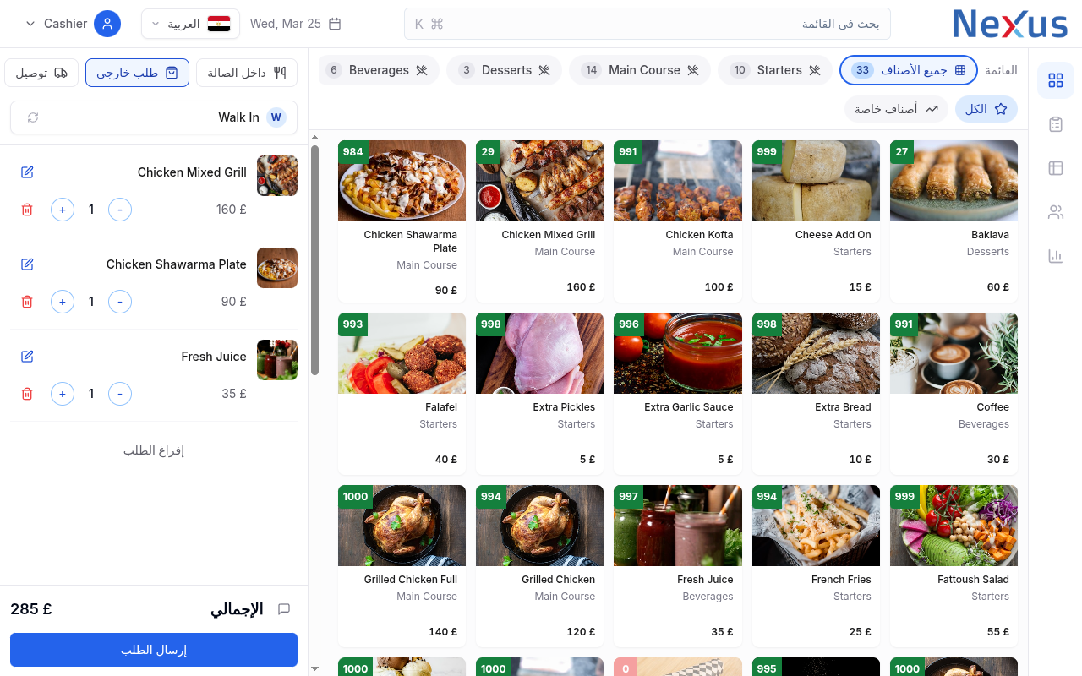Add Falafel from the menu grid
This screenshot has height=676, width=1082.
[402, 394]
